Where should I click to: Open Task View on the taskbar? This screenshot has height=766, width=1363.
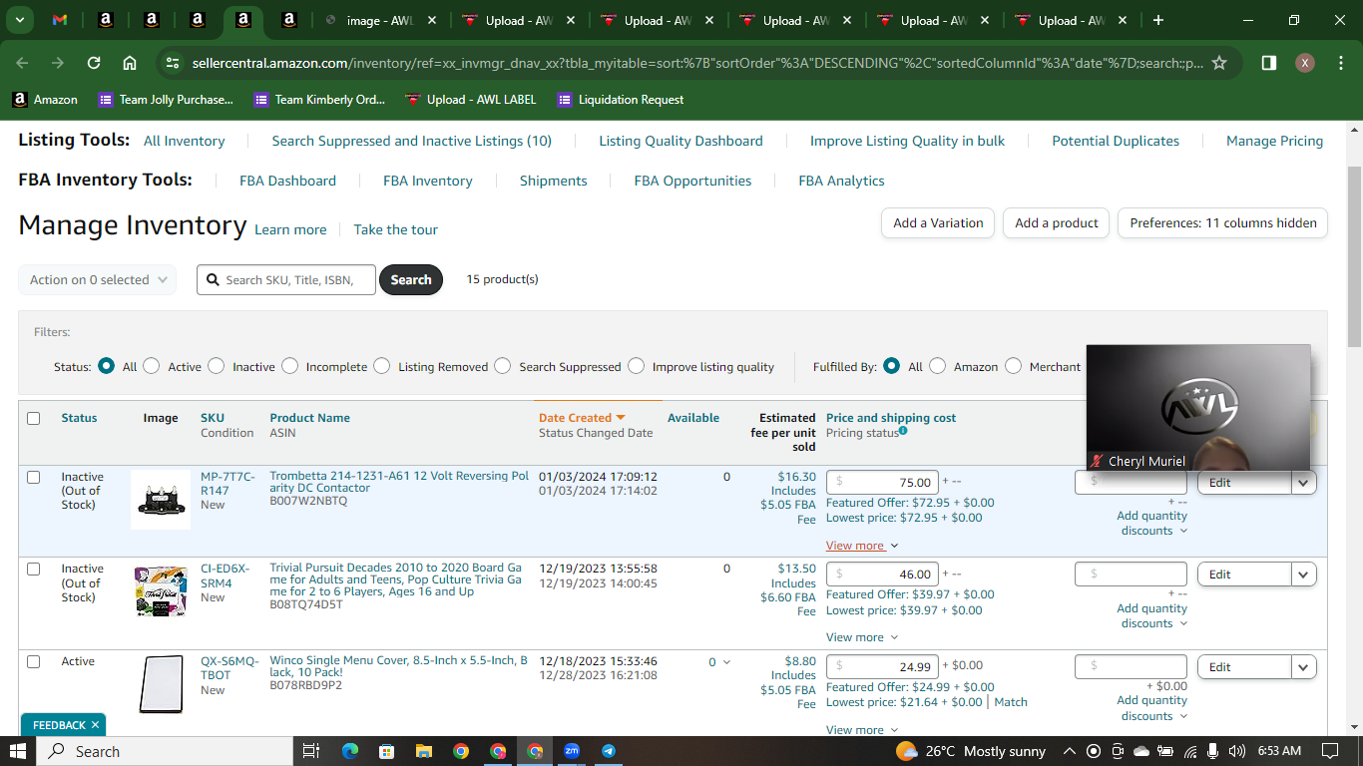[310, 751]
